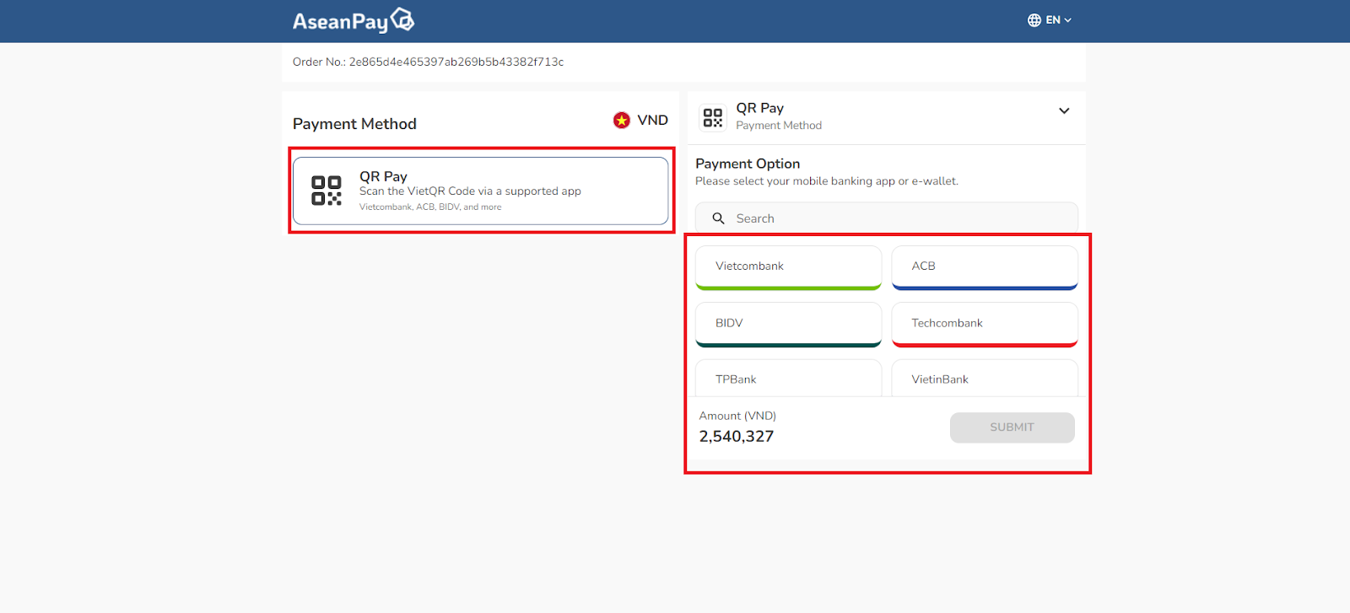
Task: Collapse the QR Pay panel using its chevron
Action: coord(1064,111)
